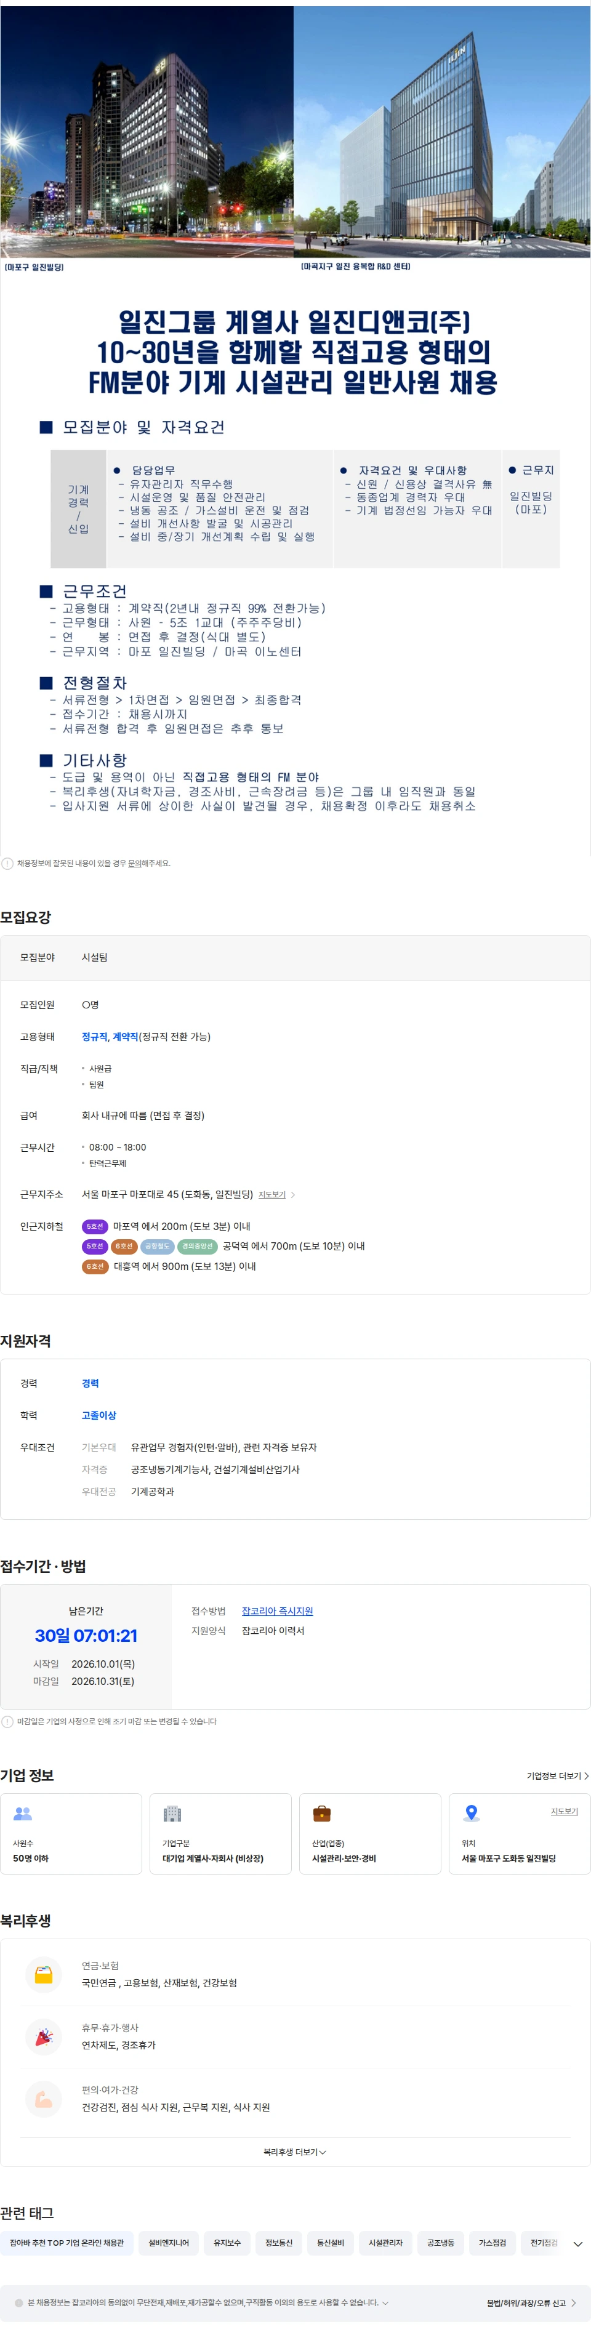The height and width of the screenshot is (2335, 591).
Task: Click 지도보기 in the 위치 card
Action: click(x=564, y=1811)
